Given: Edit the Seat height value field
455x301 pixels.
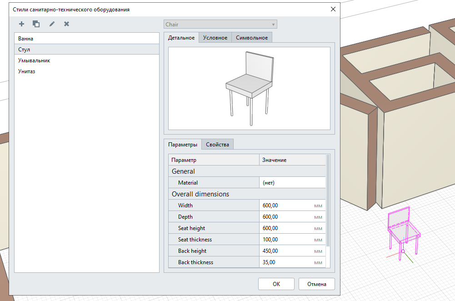Looking at the screenshot, I should point(287,228).
